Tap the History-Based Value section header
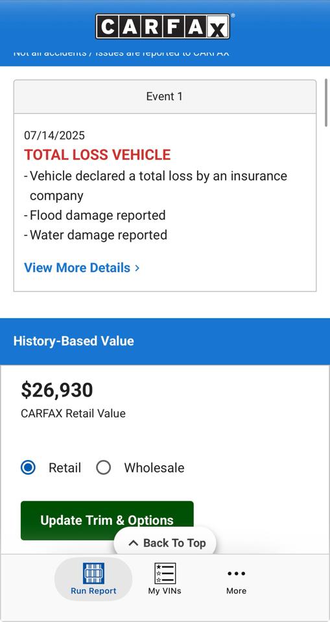330x622 pixels. (165, 341)
